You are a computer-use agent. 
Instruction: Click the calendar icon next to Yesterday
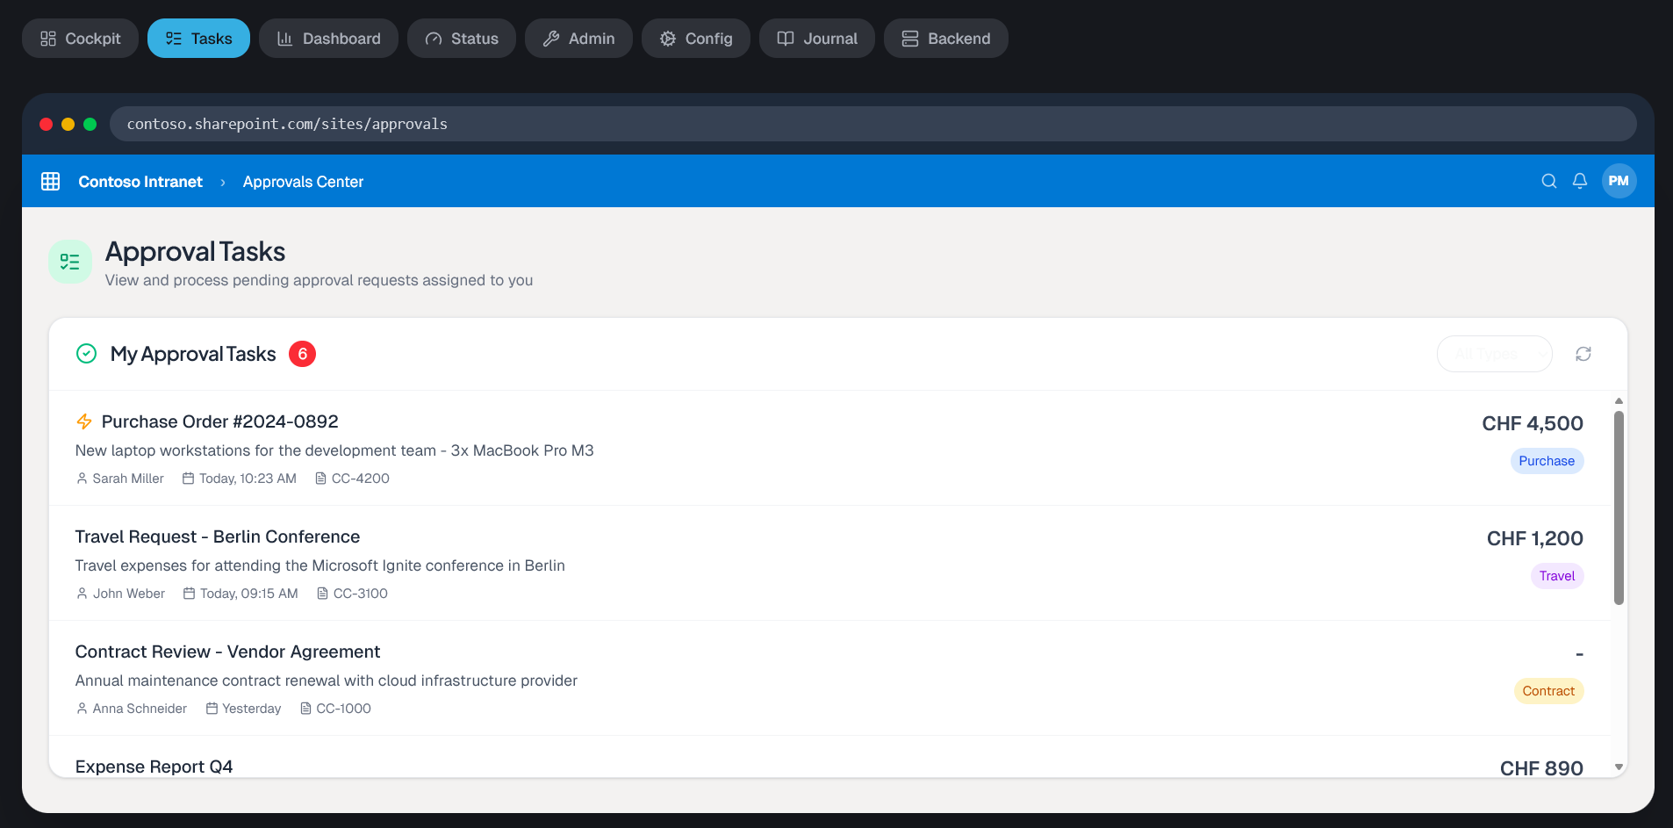click(x=211, y=708)
